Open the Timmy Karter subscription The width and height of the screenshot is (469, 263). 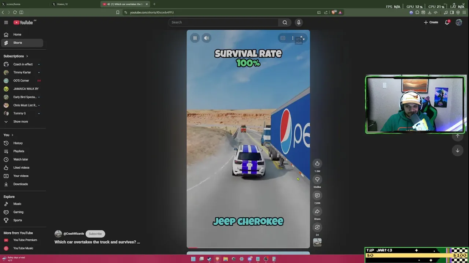[22, 72]
